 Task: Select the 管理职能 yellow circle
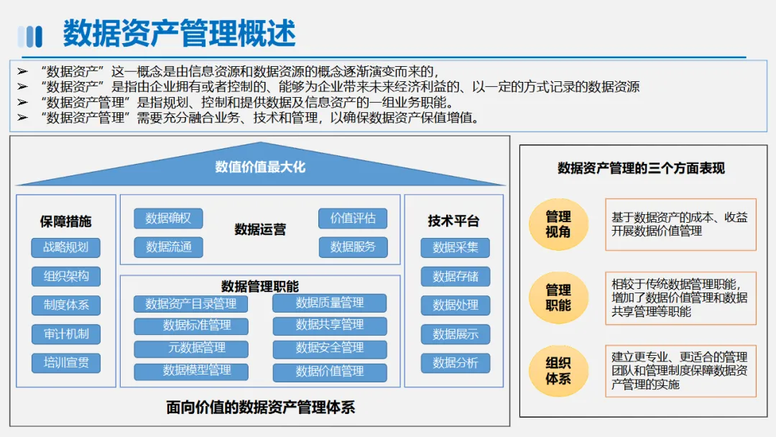[558, 298]
